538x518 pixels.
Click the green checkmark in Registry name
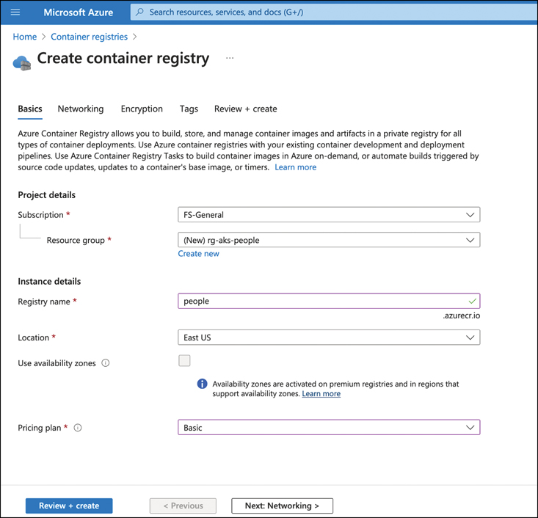point(472,301)
